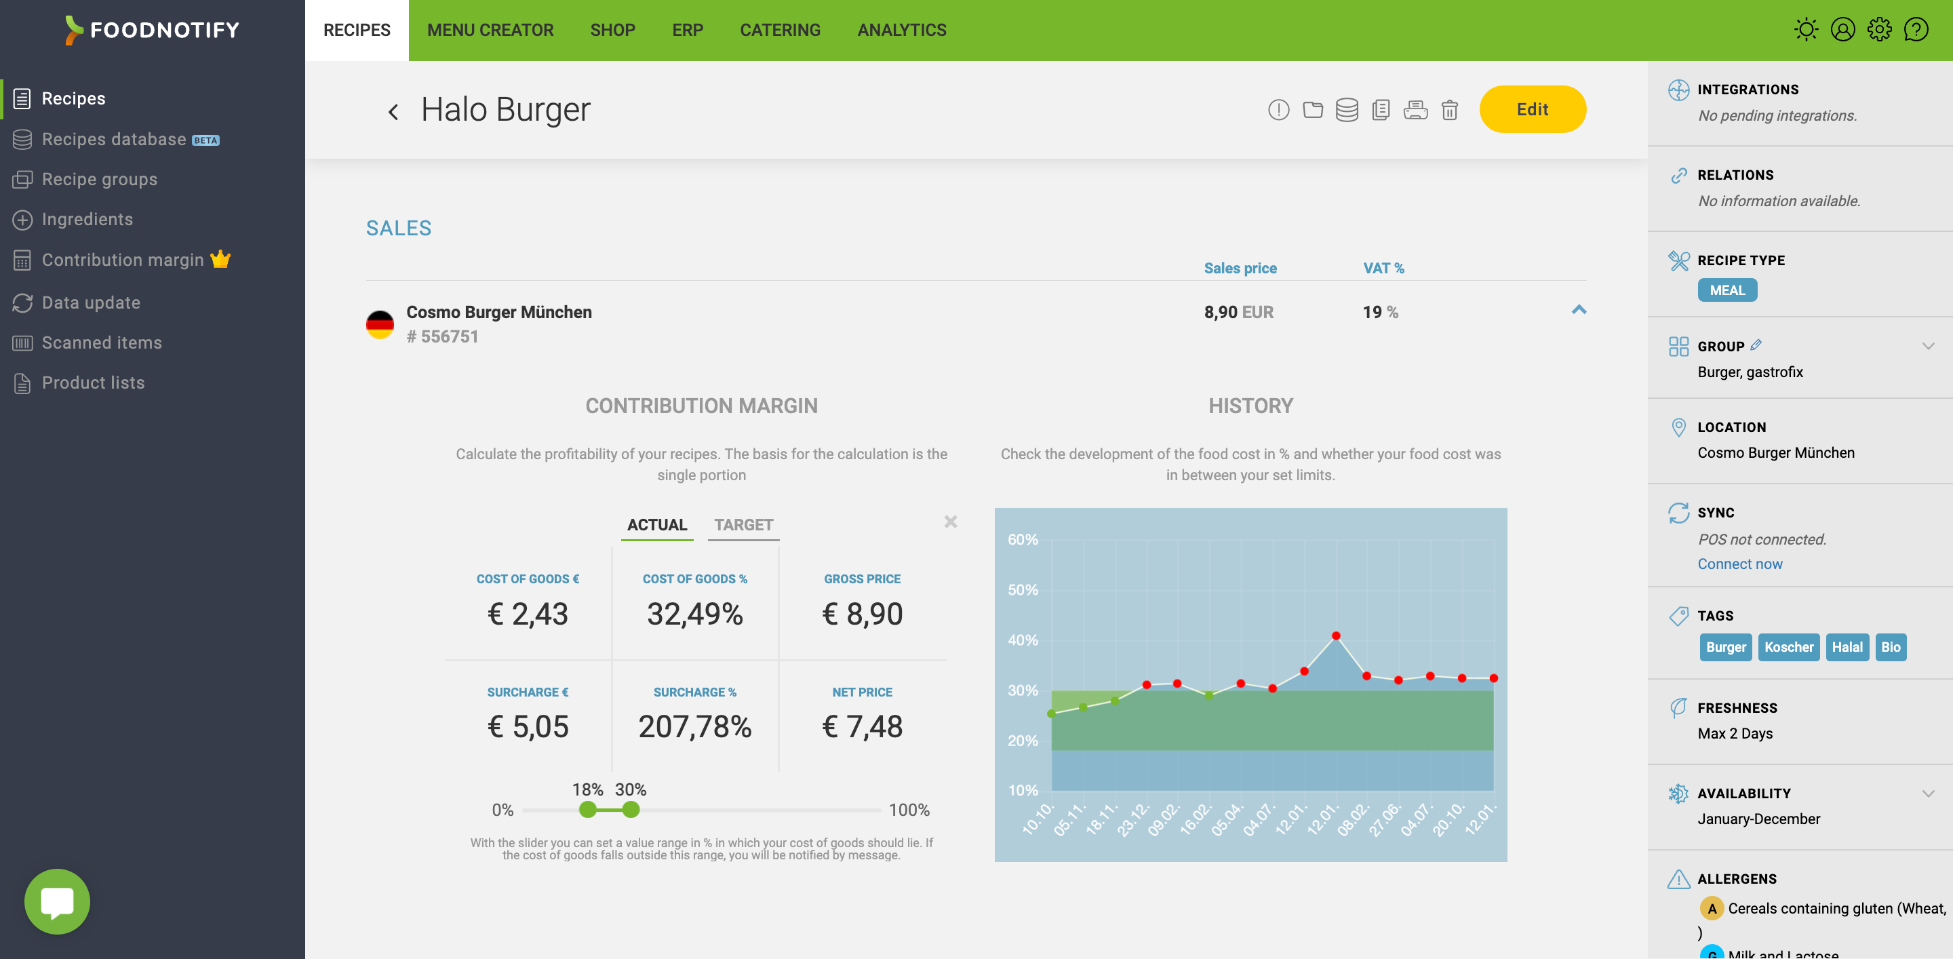Open Scanned items in the sidebar
This screenshot has width=1953, height=959.
pyautogui.click(x=102, y=342)
